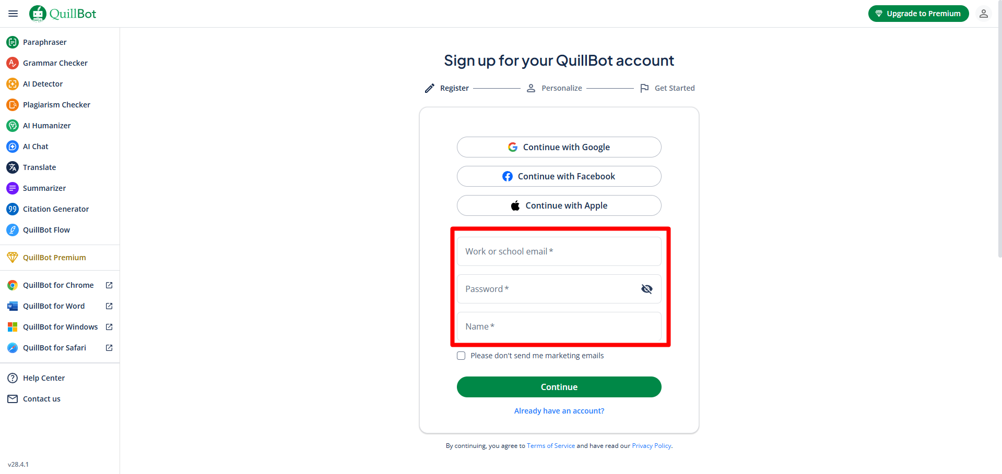Viewport: 1002px width, 474px height.
Task: Click Already have an account link
Action: click(x=559, y=411)
